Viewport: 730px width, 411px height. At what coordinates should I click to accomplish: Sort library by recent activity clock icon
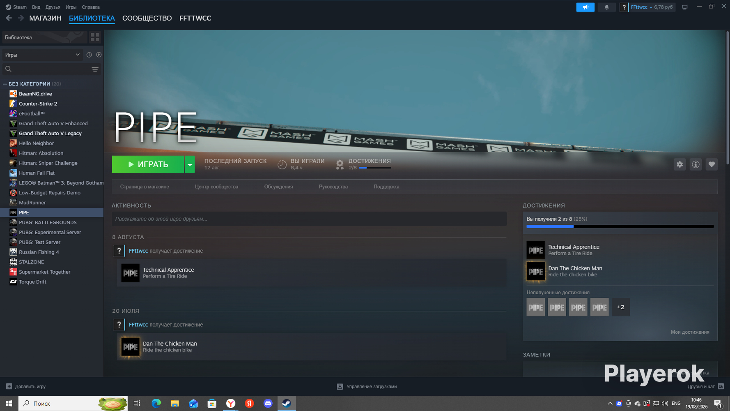coord(89,55)
